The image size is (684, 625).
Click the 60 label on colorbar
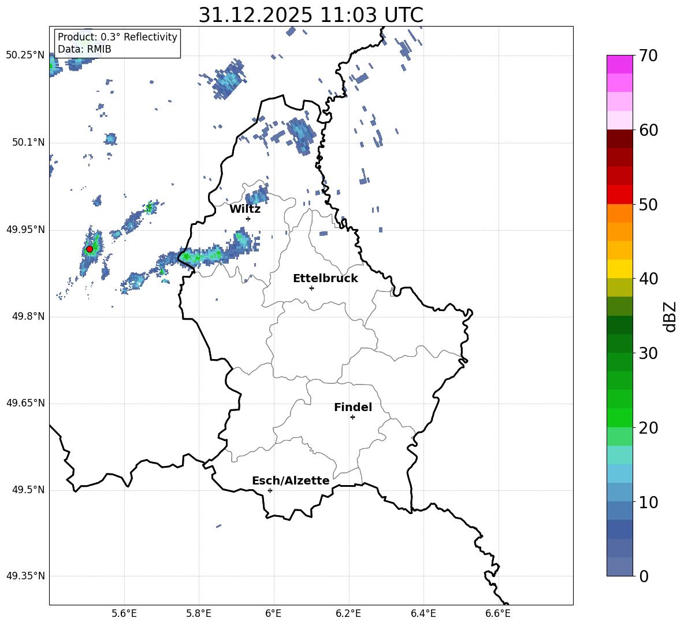click(x=648, y=130)
